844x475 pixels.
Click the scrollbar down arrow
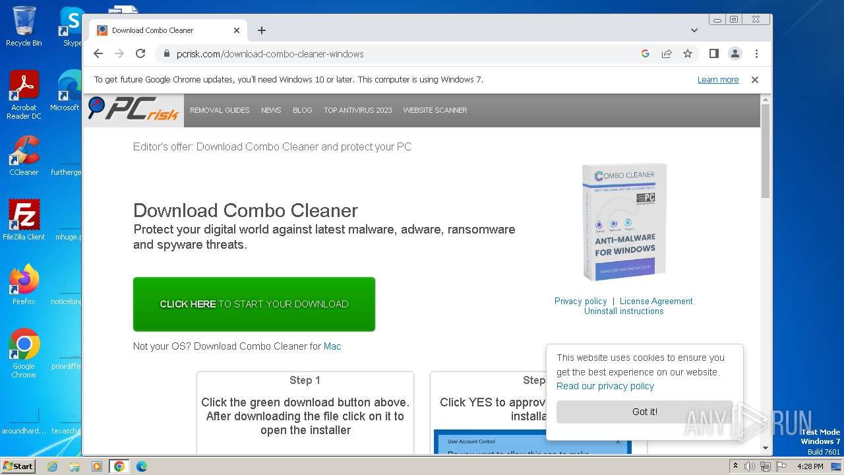(766, 448)
